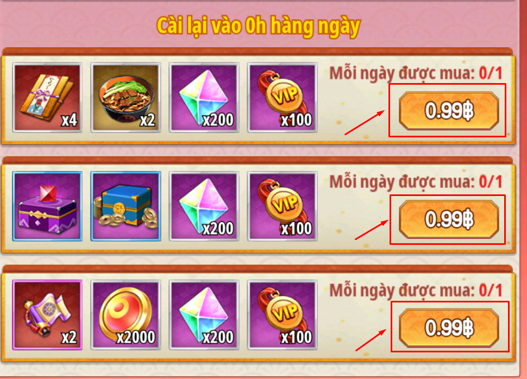Click first row VIP medal x100 icon
This screenshot has width=527, height=379.
(x=283, y=97)
